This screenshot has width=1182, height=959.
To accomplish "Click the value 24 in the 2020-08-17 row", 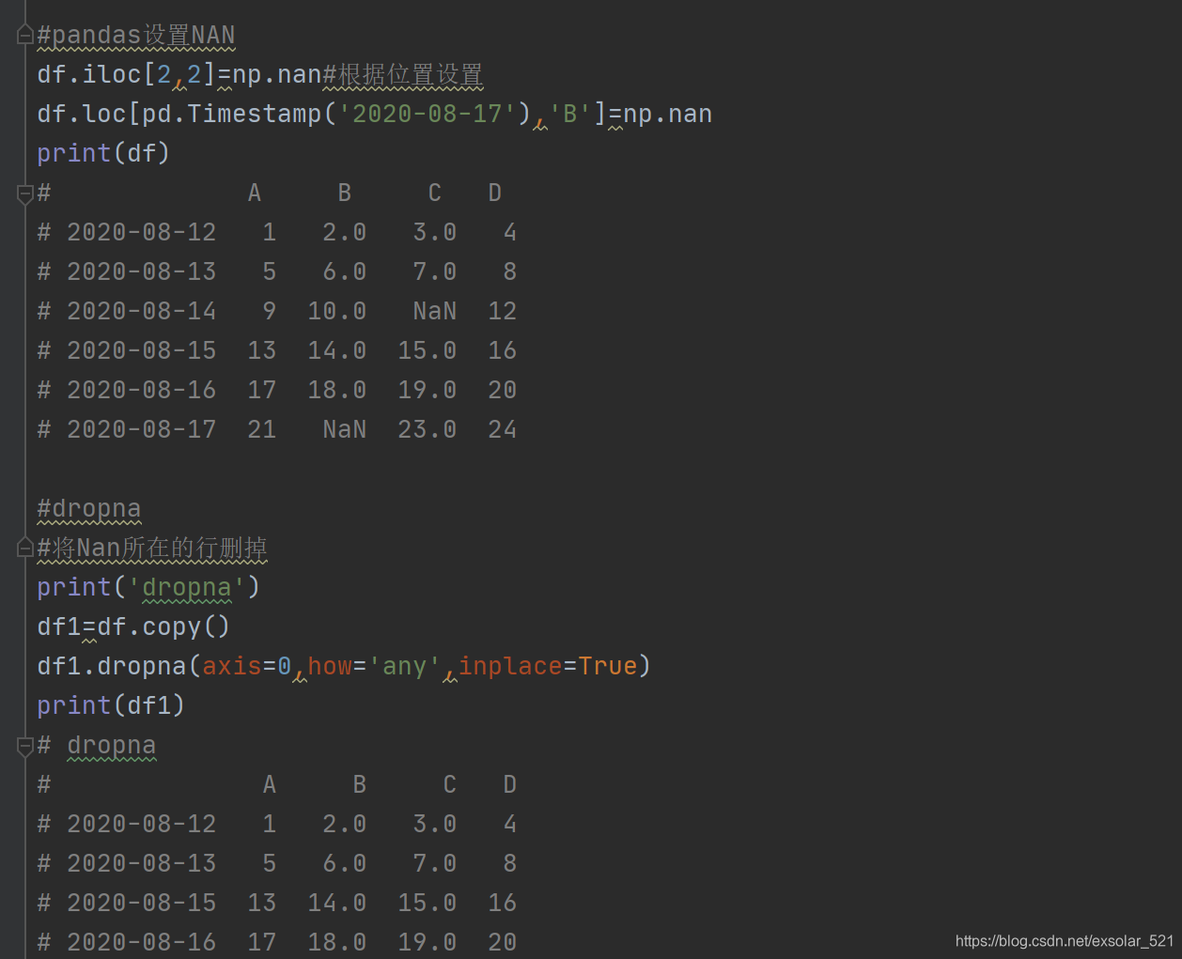I will click(503, 430).
